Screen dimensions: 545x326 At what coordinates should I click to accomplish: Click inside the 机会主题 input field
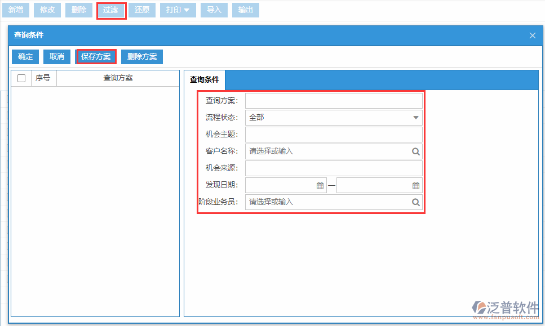pyautogui.click(x=334, y=134)
